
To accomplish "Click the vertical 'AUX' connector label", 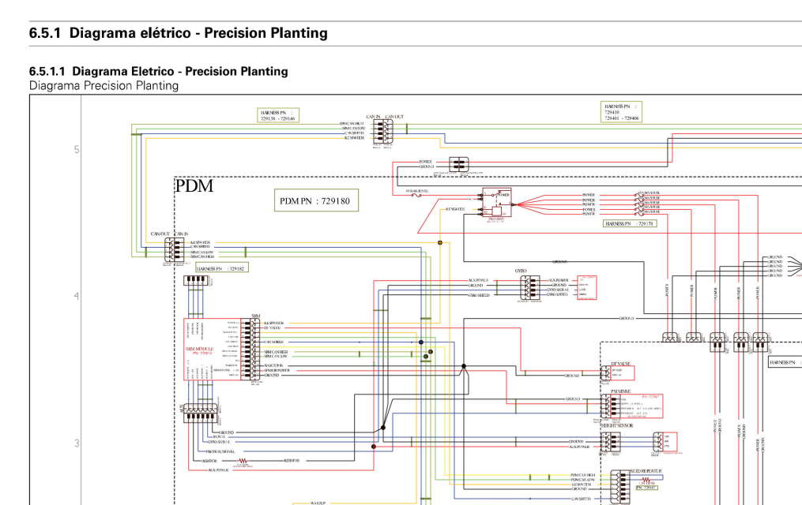I will coord(182,409).
